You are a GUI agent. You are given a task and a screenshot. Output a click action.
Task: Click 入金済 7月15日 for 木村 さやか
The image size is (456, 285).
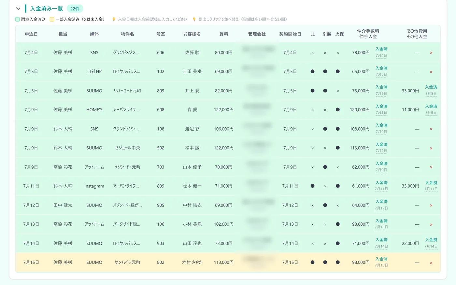[381, 262]
